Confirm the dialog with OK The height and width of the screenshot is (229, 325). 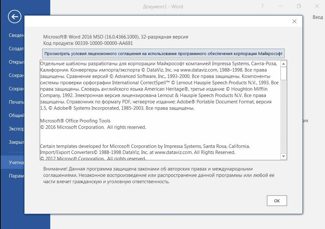click(277, 201)
